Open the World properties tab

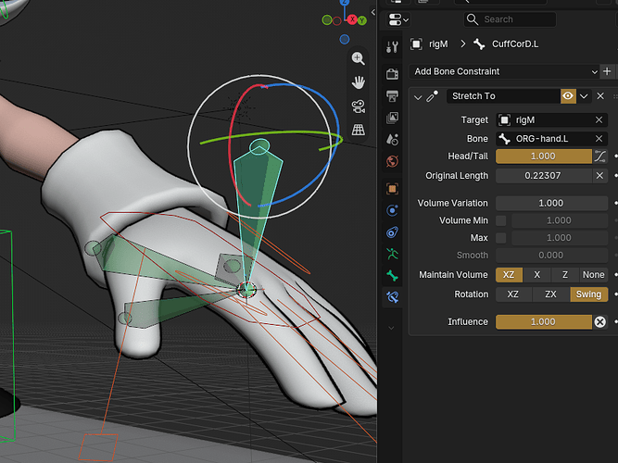pyautogui.click(x=392, y=161)
